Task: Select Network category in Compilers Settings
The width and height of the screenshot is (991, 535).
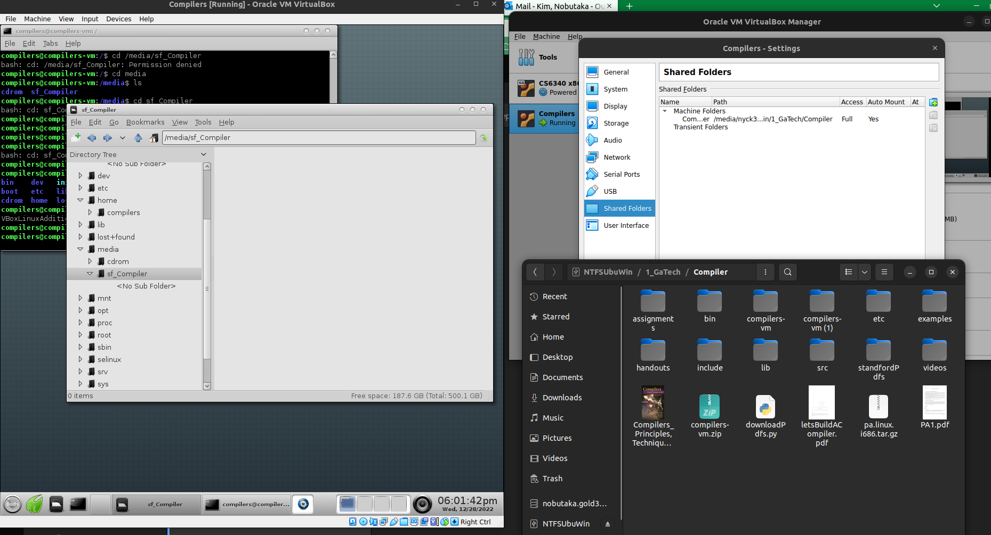Action: [x=619, y=157]
